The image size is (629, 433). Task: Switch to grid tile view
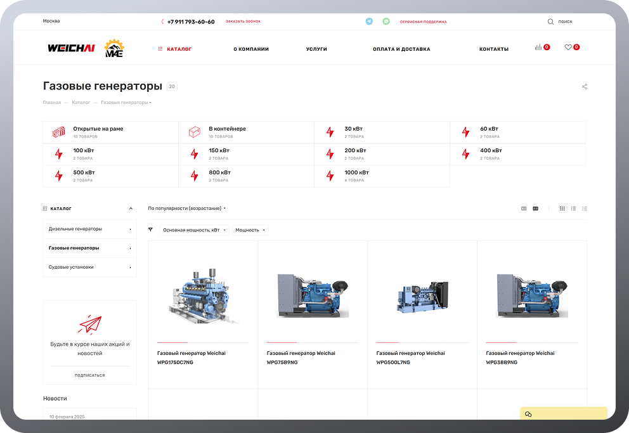562,209
